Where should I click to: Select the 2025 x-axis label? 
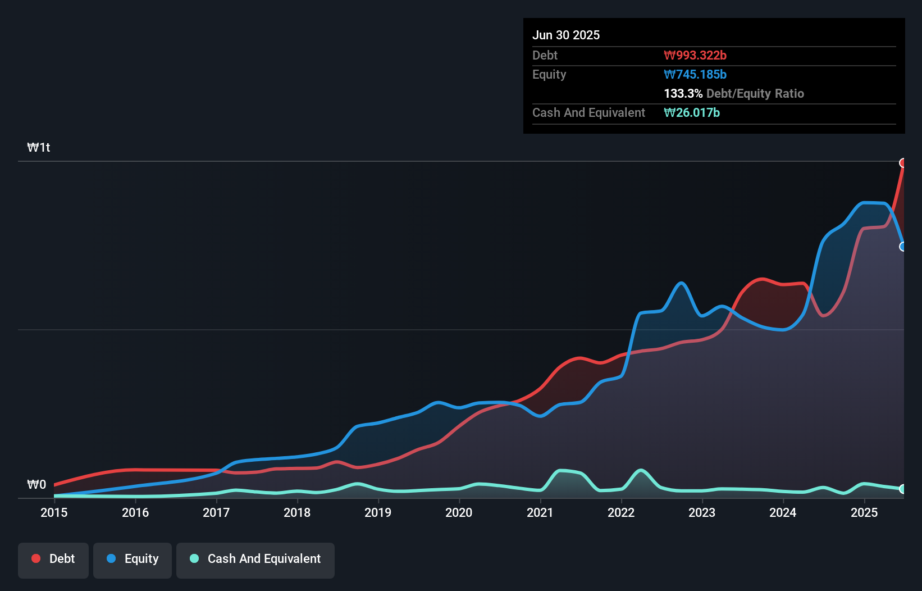point(864,512)
